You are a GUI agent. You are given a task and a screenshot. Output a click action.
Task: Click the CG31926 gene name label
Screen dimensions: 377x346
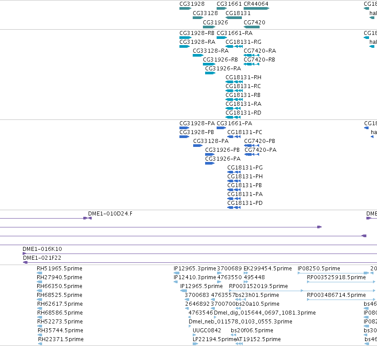click(x=215, y=23)
